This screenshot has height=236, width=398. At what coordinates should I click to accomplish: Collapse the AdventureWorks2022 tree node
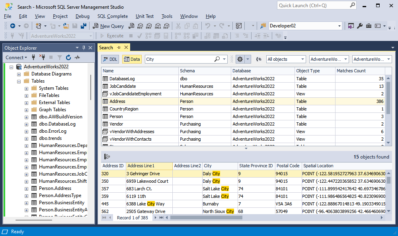click(x=11, y=67)
